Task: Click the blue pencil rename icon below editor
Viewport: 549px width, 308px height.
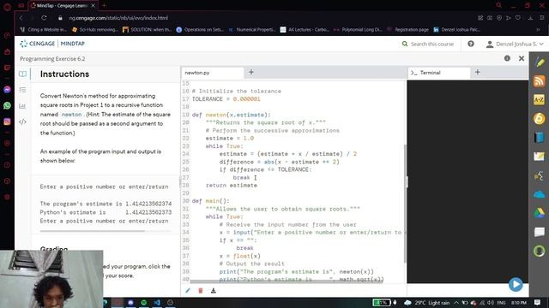Action: pyautogui.click(x=188, y=291)
